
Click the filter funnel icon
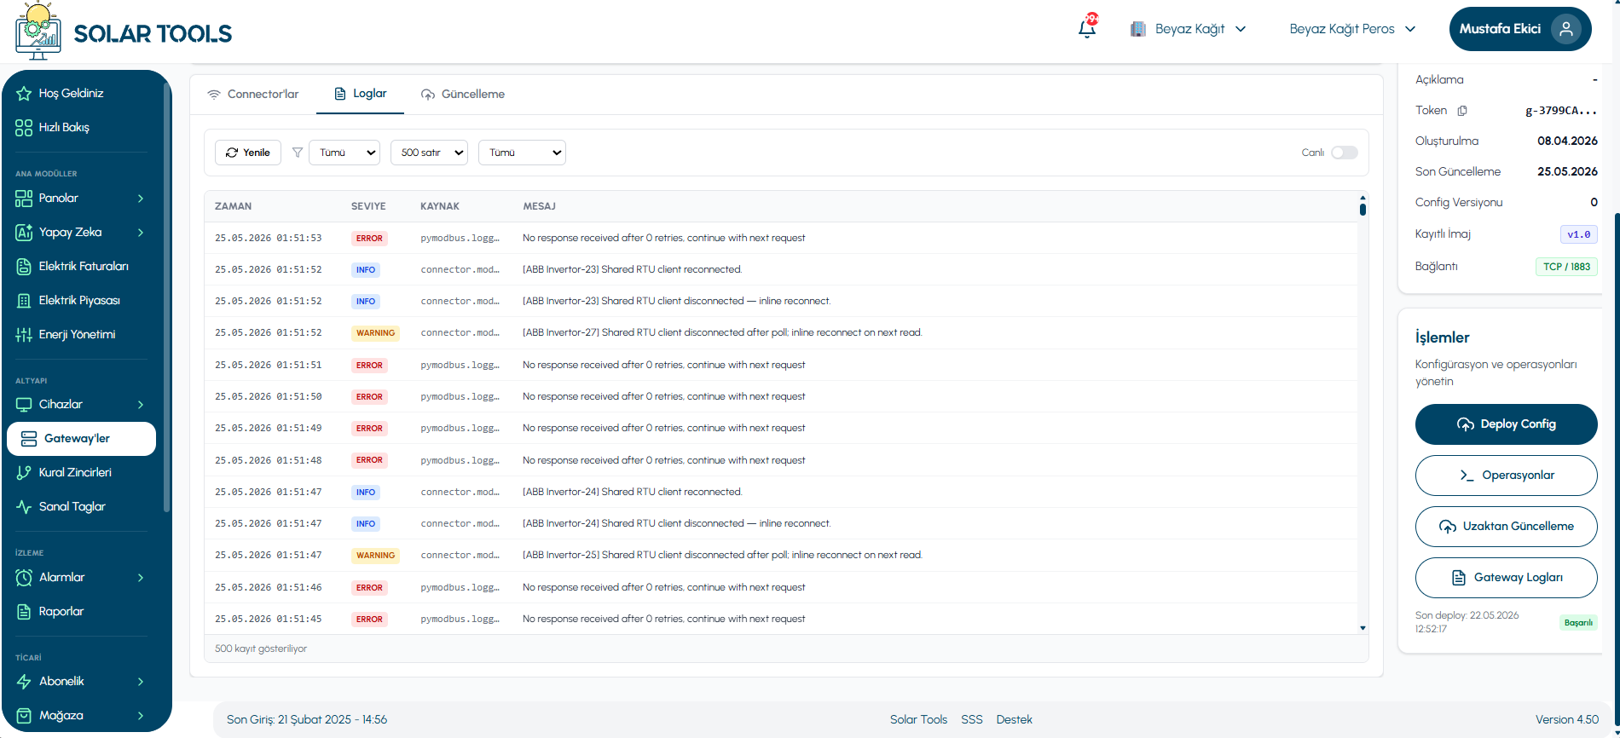pyautogui.click(x=298, y=153)
